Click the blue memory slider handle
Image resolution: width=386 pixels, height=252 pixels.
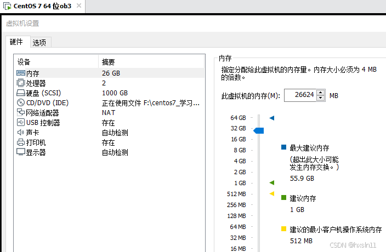coord(258,130)
